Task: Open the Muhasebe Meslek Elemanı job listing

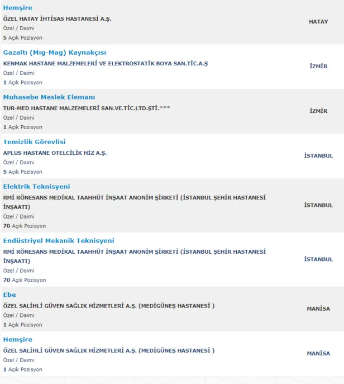Action: click(x=49, y=97)
